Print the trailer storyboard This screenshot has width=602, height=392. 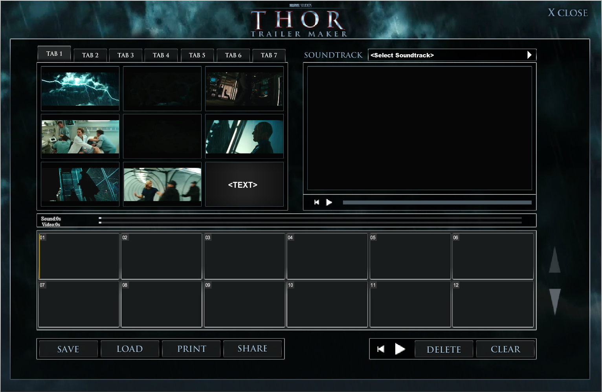pyautogui.click(x=192, y=349)
